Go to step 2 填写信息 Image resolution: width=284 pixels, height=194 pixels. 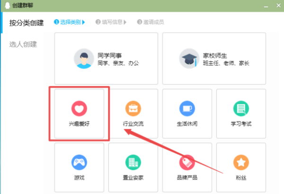pos(111,22)
